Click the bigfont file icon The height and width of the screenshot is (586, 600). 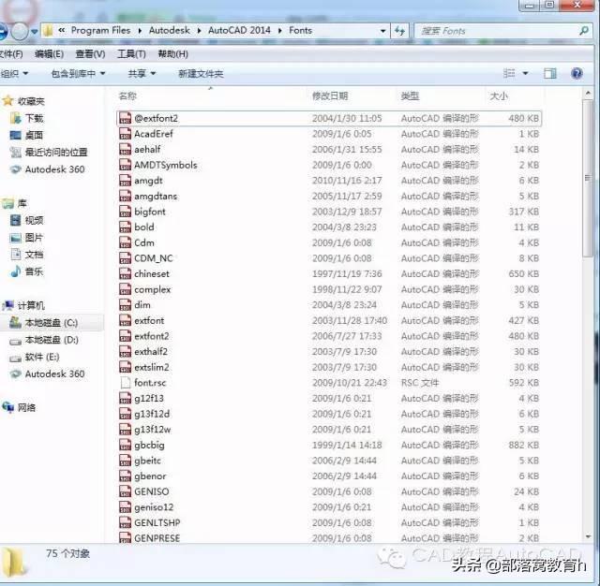coord(125,212)
